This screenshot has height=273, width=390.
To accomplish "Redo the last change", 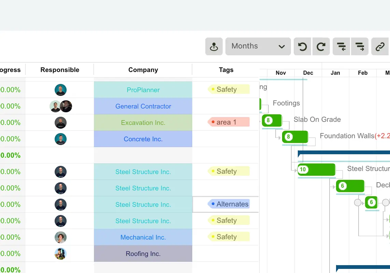I will pos(321,46).
